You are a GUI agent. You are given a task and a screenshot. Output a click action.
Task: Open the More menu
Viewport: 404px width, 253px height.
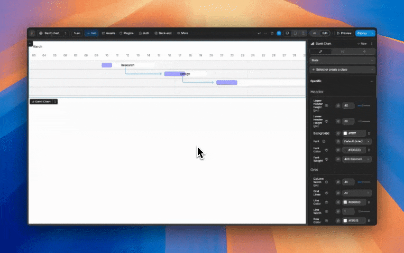pos(182,33)
